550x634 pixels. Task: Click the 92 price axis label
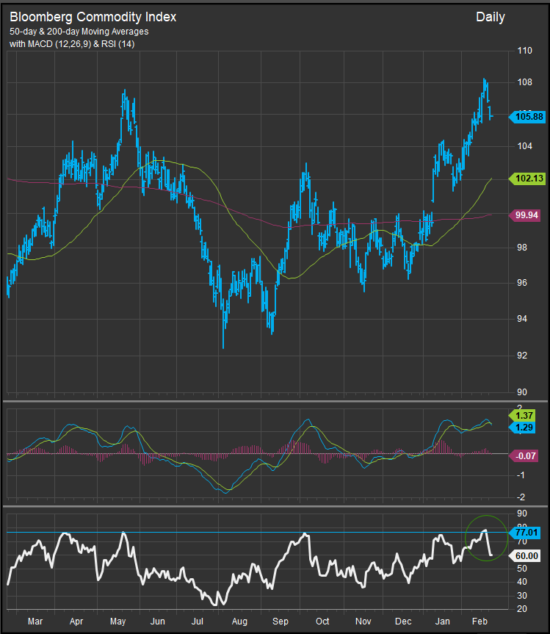[522, 356]
